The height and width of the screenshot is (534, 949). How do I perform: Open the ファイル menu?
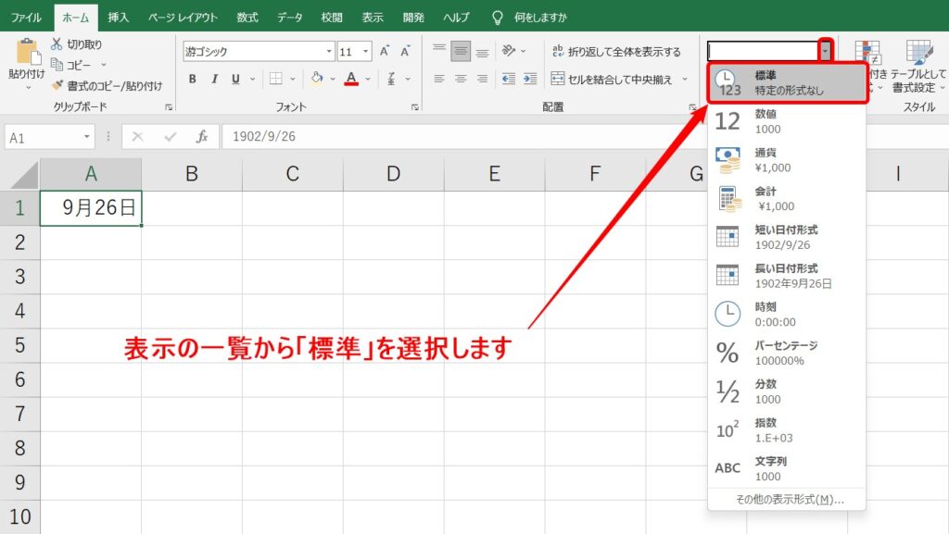(25, 16)
